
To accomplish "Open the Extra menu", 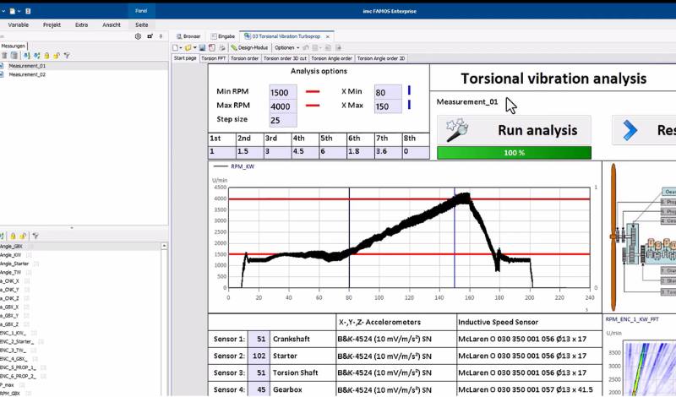I will (x=81, y=24).
